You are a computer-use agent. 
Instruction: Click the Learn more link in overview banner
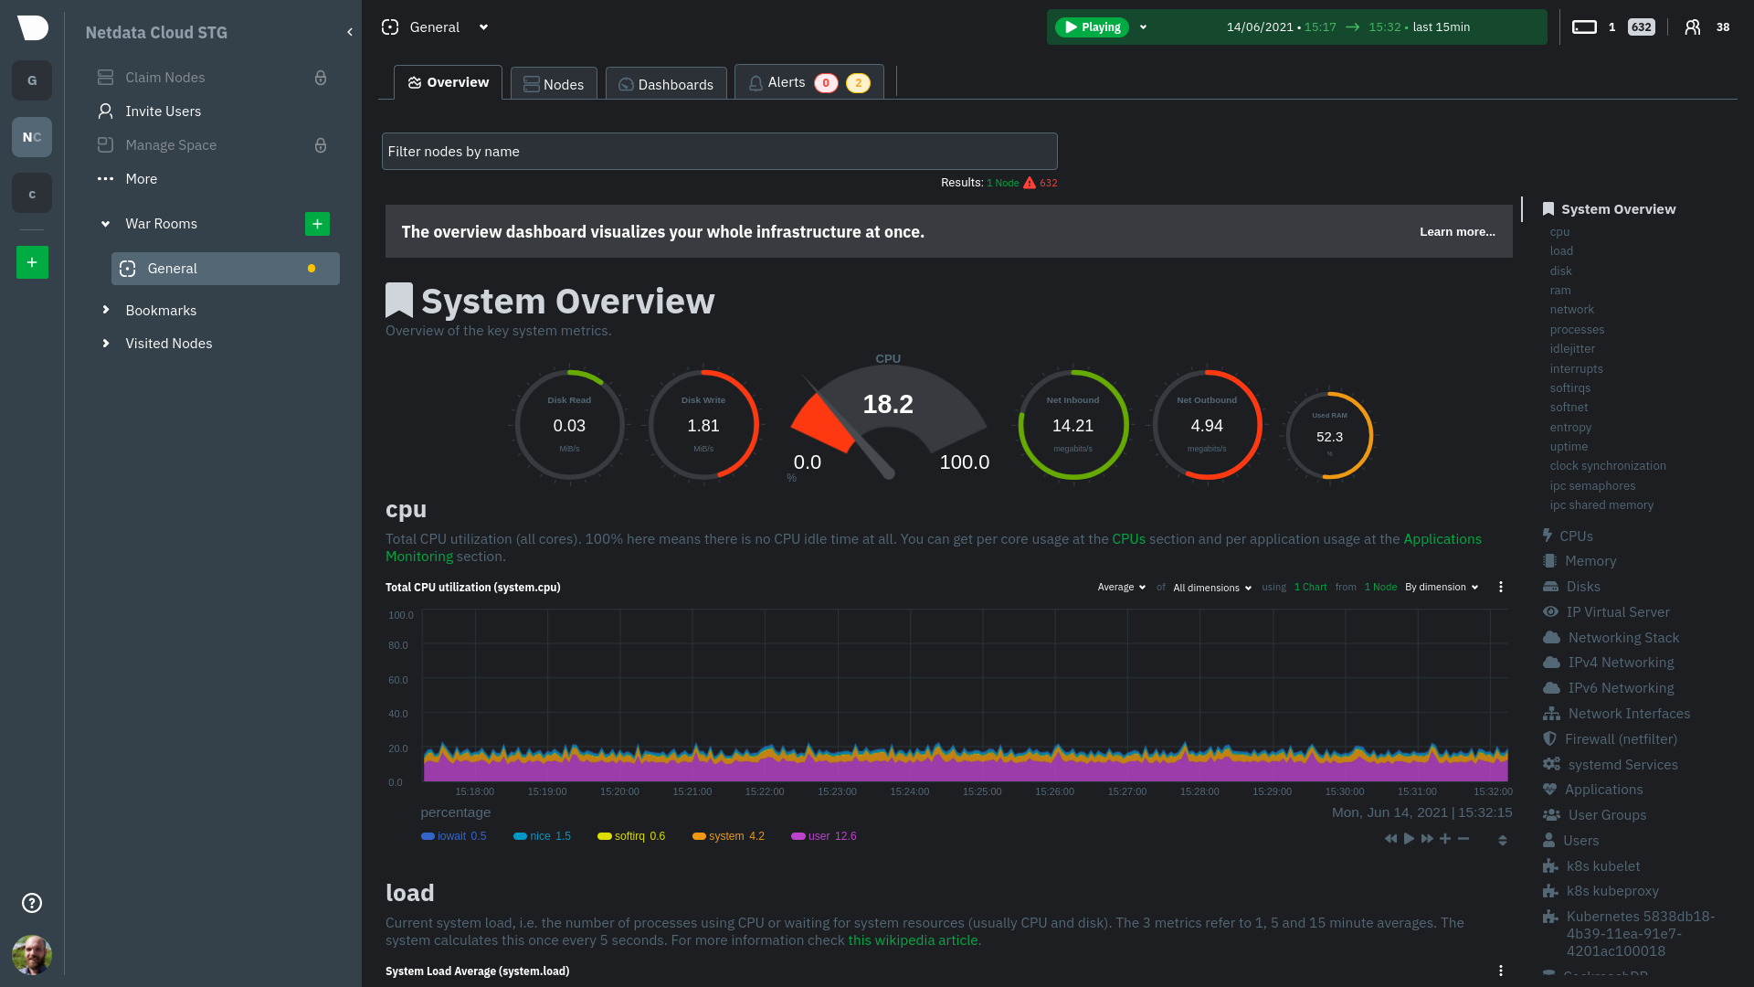1458,231
